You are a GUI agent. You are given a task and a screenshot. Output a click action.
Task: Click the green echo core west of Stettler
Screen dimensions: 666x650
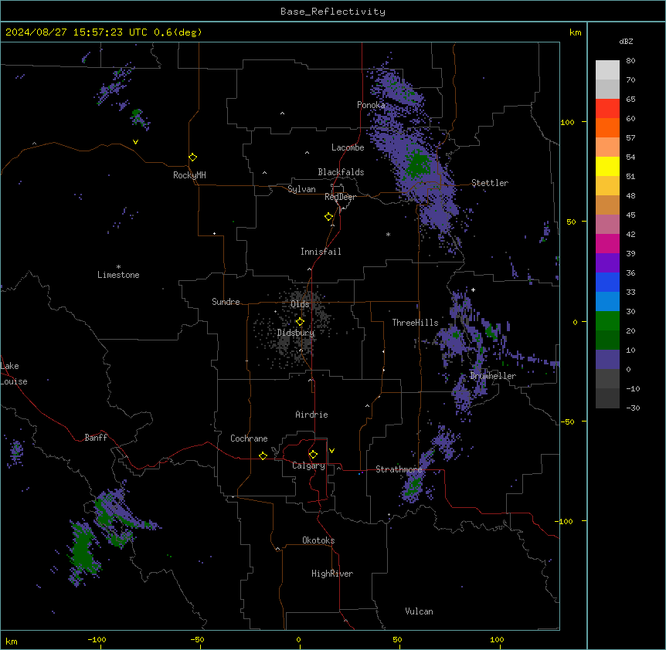[417, 164]
